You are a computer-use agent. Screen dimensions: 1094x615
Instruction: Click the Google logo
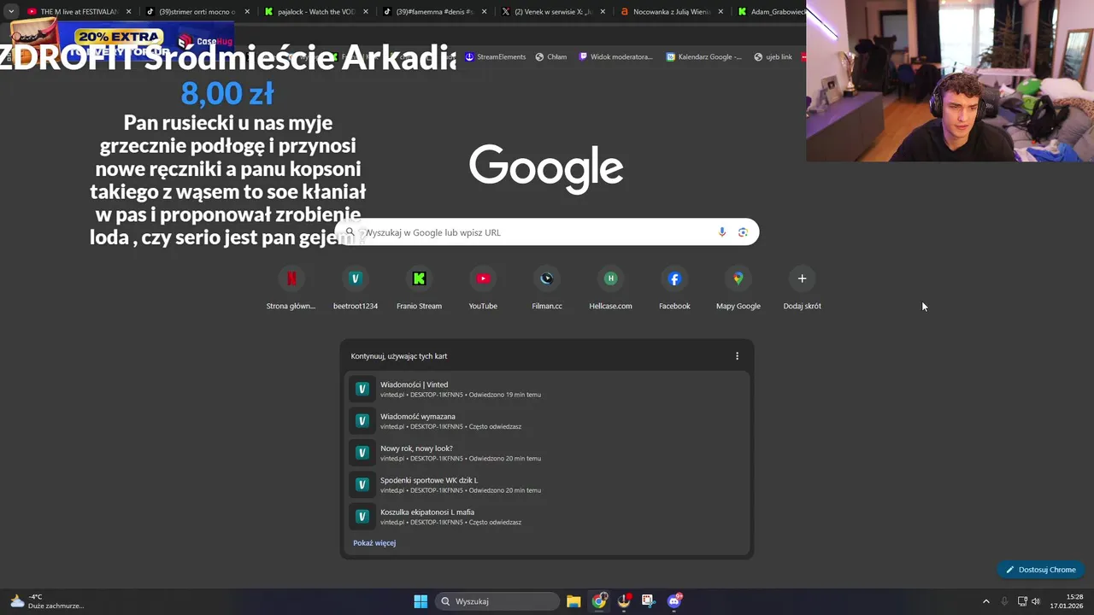click(546, 168)
